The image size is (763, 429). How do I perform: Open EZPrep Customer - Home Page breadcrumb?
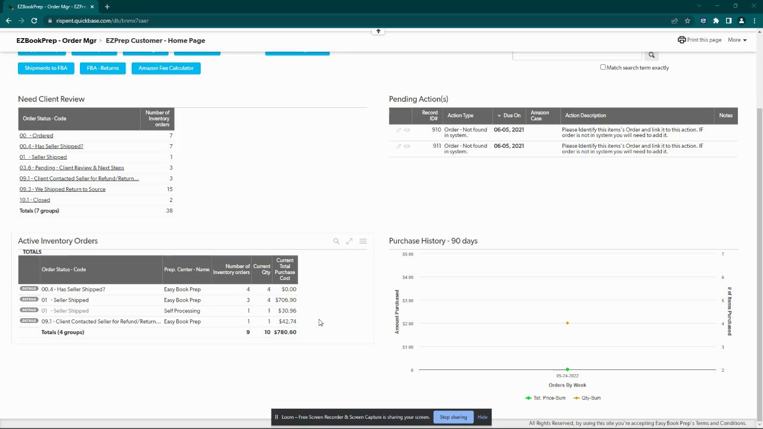(x=156, y=41)
